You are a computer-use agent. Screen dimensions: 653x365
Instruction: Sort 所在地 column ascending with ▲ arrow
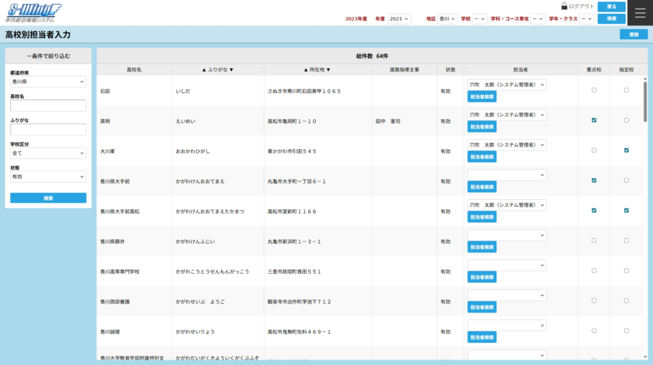pyautogui.click(x=306, y=70)
